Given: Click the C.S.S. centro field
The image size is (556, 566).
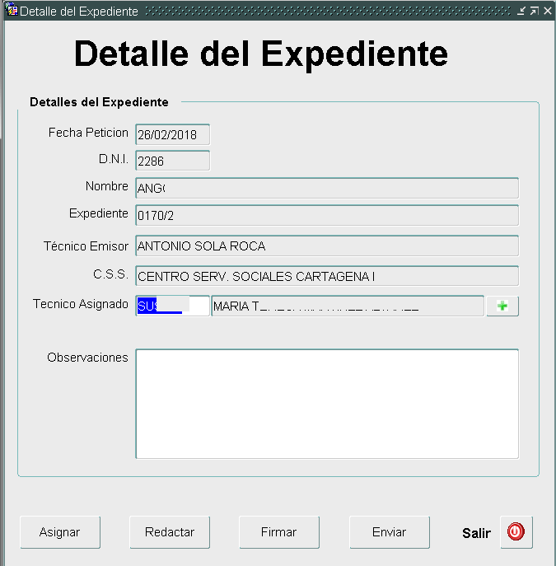Looking at the screenshot, I should coord(326,276).
